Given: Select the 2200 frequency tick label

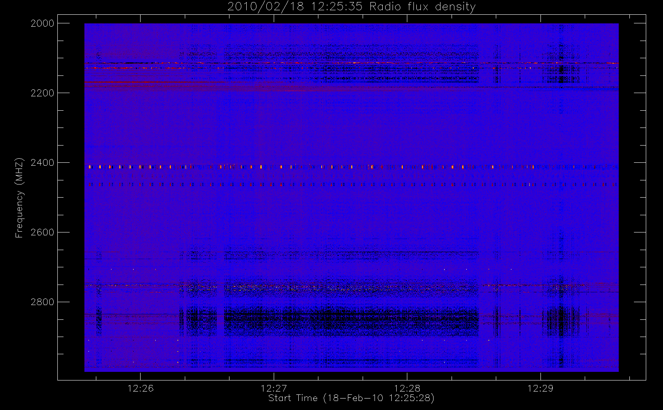Looking at the screenshot, I should click(43, 93).
